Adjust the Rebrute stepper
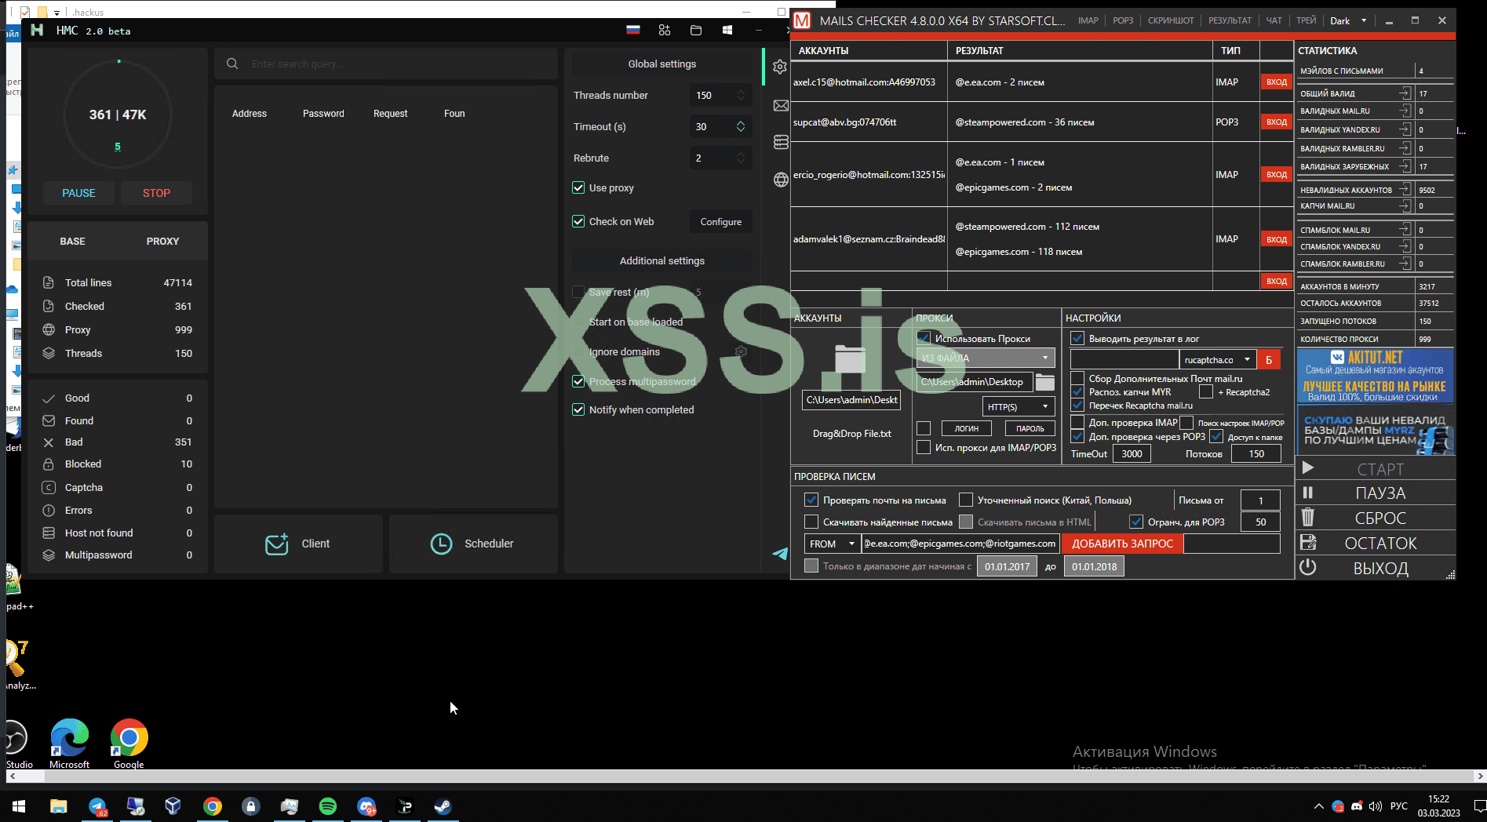The image size is (1487, 822). coord(741,158)
